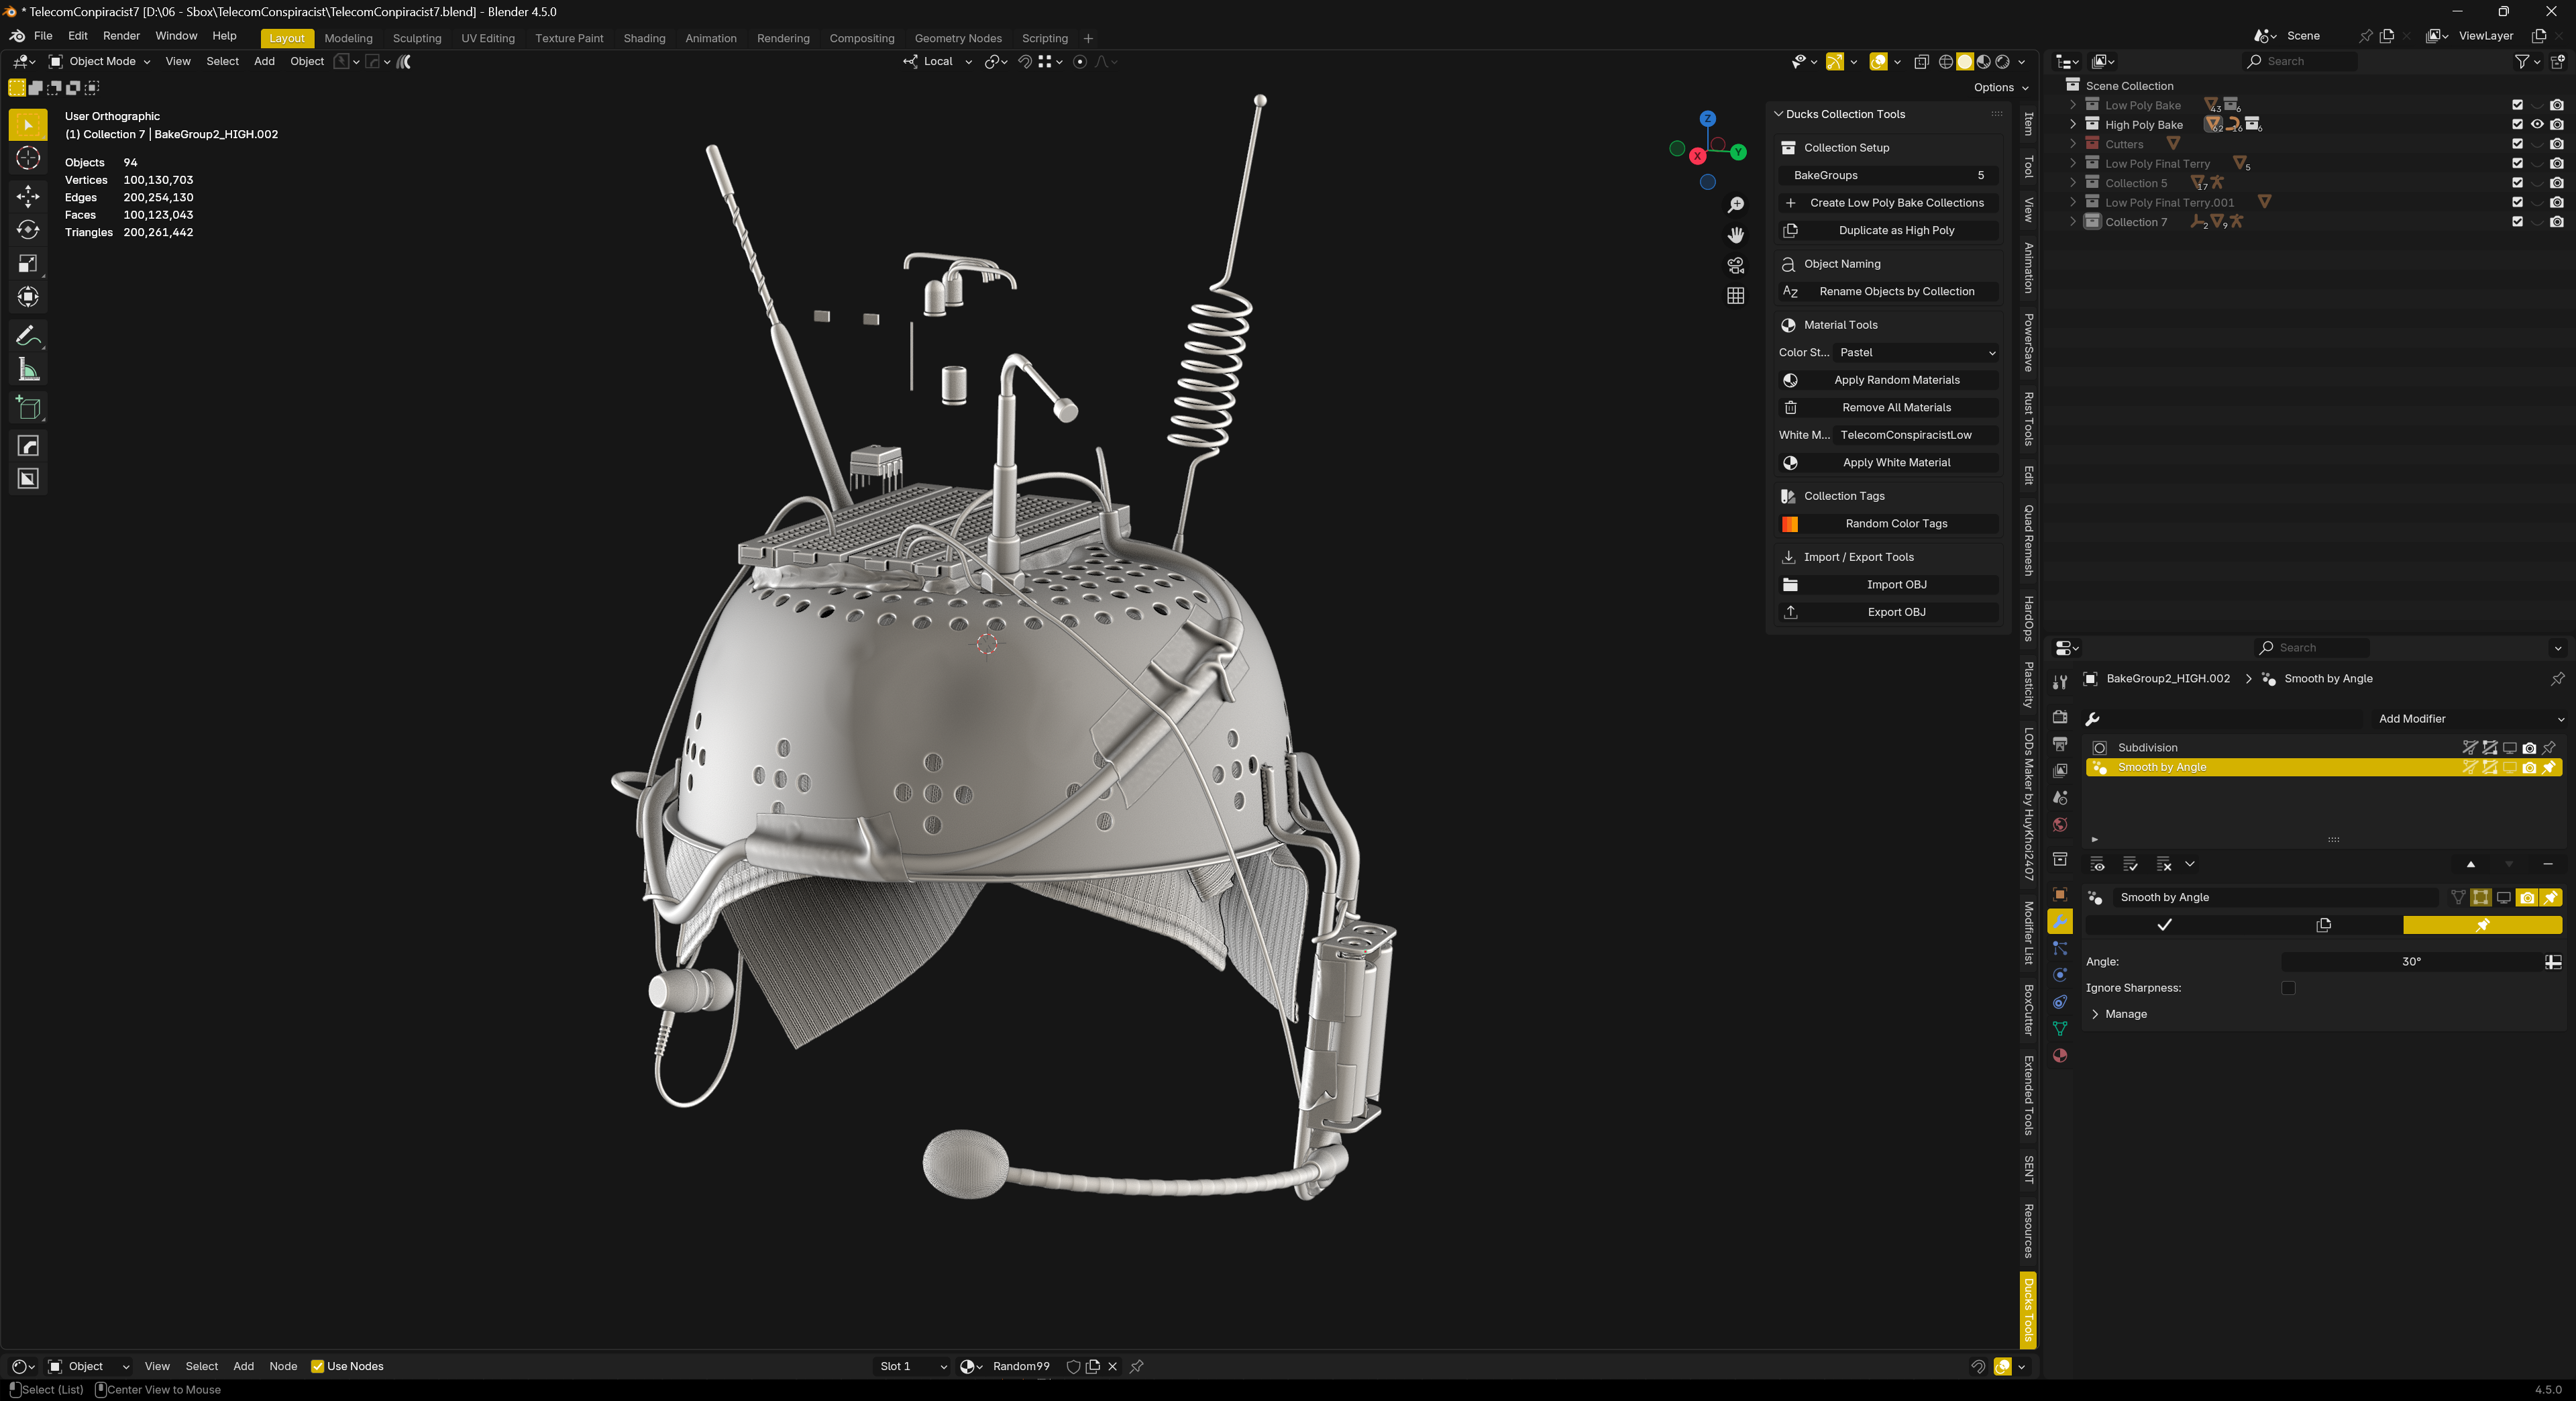Select the Move tool in the toolbar
Viewport: 2576px width, 1401px height.
pos(28,196)
